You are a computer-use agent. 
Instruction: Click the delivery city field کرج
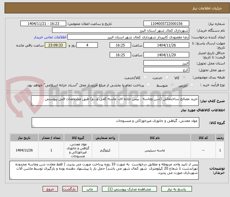166,70
